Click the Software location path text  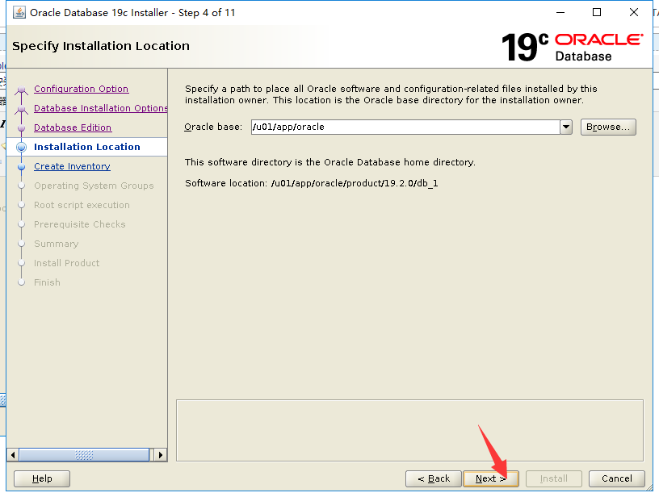tap(355, 183)
